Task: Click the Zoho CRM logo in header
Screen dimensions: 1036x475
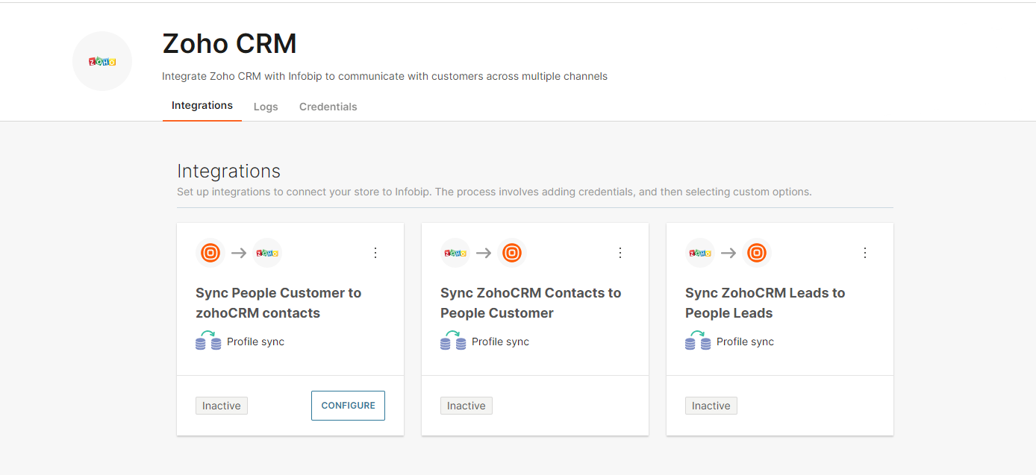Action: coord(102,61)
